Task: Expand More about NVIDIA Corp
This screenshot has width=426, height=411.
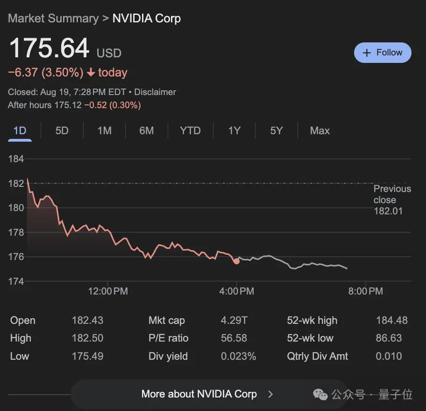Action: [199, 394]
